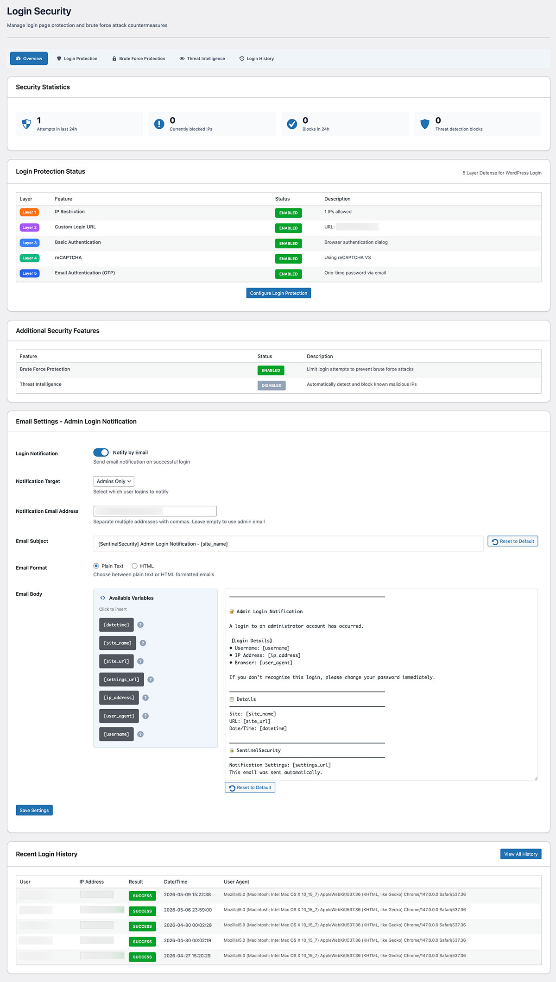
Task: Insert the [username] variable
Action: (x=116, y=734)
